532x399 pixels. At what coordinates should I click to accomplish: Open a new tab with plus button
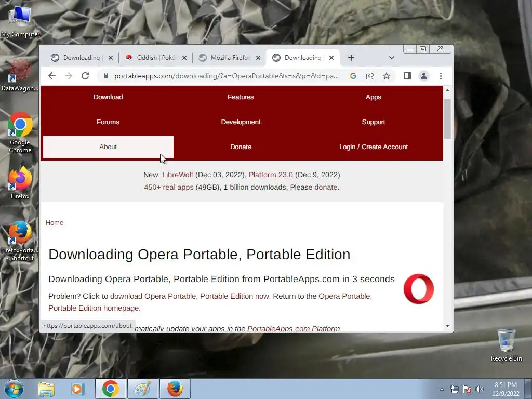click(x=351, y=58)
